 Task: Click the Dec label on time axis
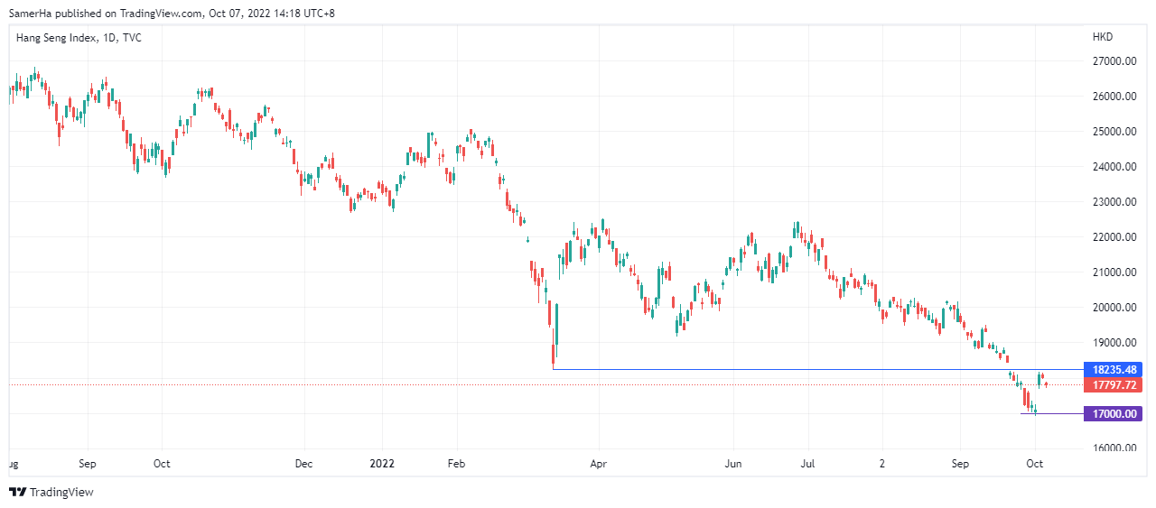click(x=304, y=464)
